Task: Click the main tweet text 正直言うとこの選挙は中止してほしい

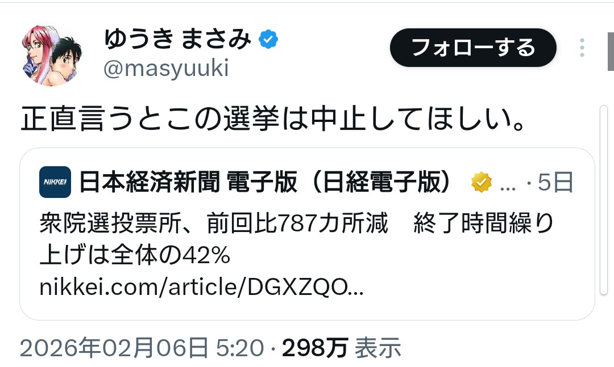Action: (x=272, y=119)
